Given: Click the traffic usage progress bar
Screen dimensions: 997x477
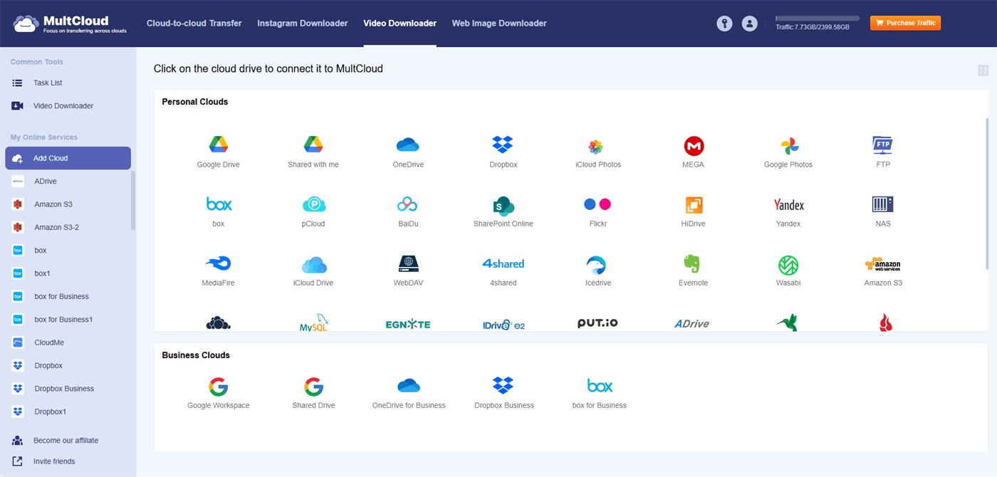Looking at the screenshot, I should (817, 18).
